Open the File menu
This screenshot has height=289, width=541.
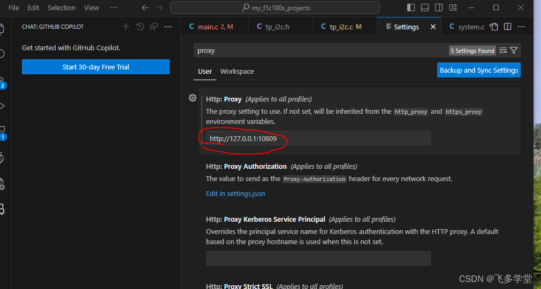pos(13,7)
